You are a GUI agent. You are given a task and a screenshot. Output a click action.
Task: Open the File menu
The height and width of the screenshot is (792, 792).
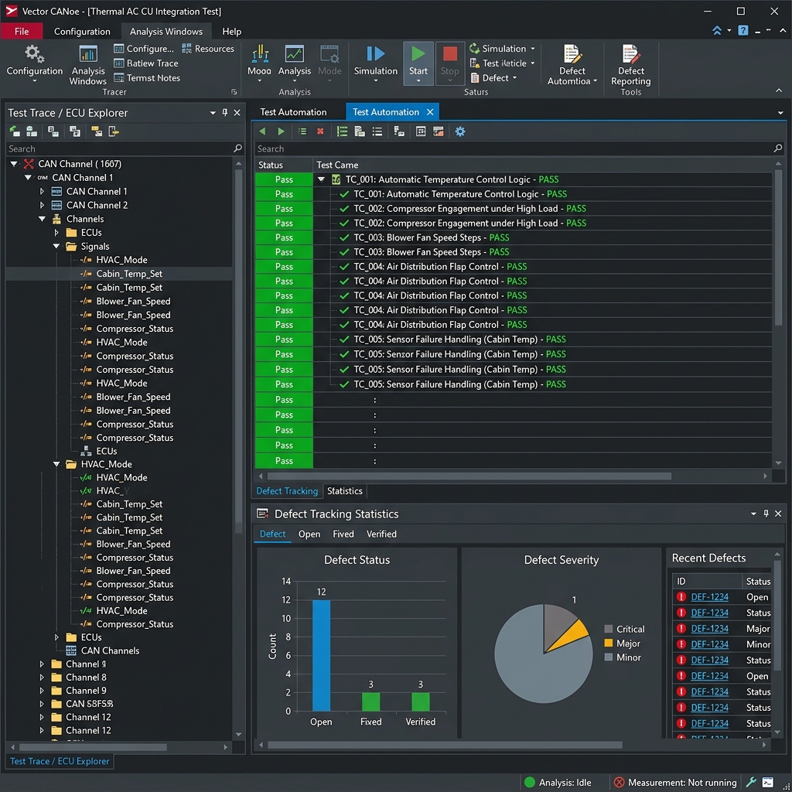coord(22,31)
